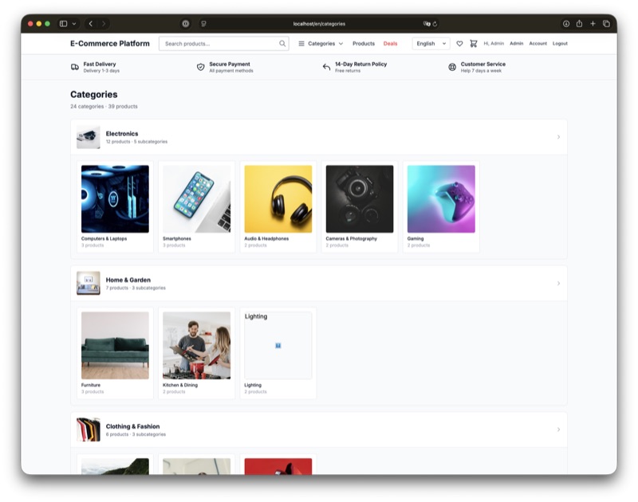Viewport: 638px width, 502px height.
Task: Open the Deals menu item
Action: tap(390, 44)
